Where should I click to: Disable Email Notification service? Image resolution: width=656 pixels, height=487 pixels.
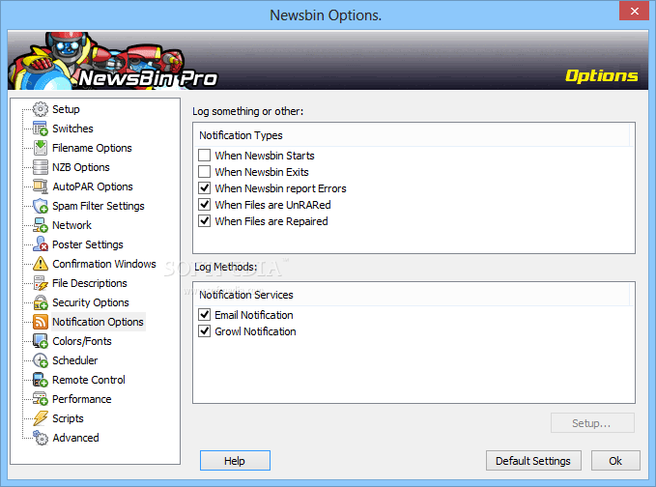click(204, 315)
